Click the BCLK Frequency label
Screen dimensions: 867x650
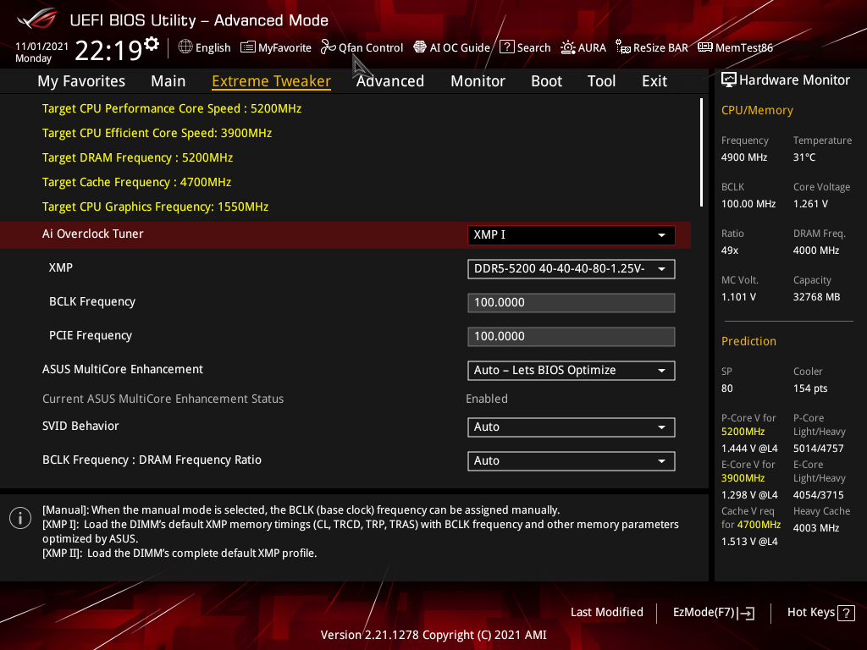92,302
